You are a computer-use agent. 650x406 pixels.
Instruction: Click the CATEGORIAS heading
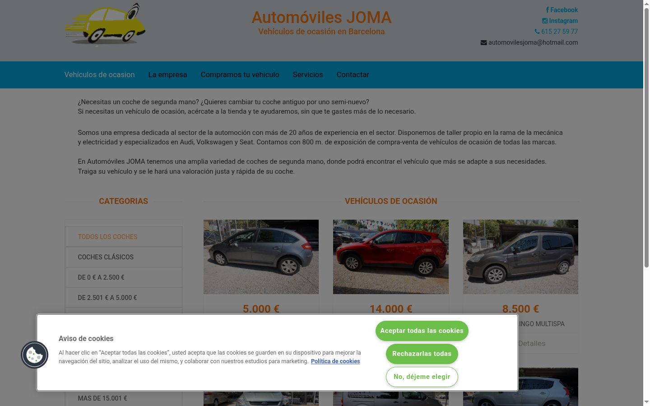coord(123,201)
